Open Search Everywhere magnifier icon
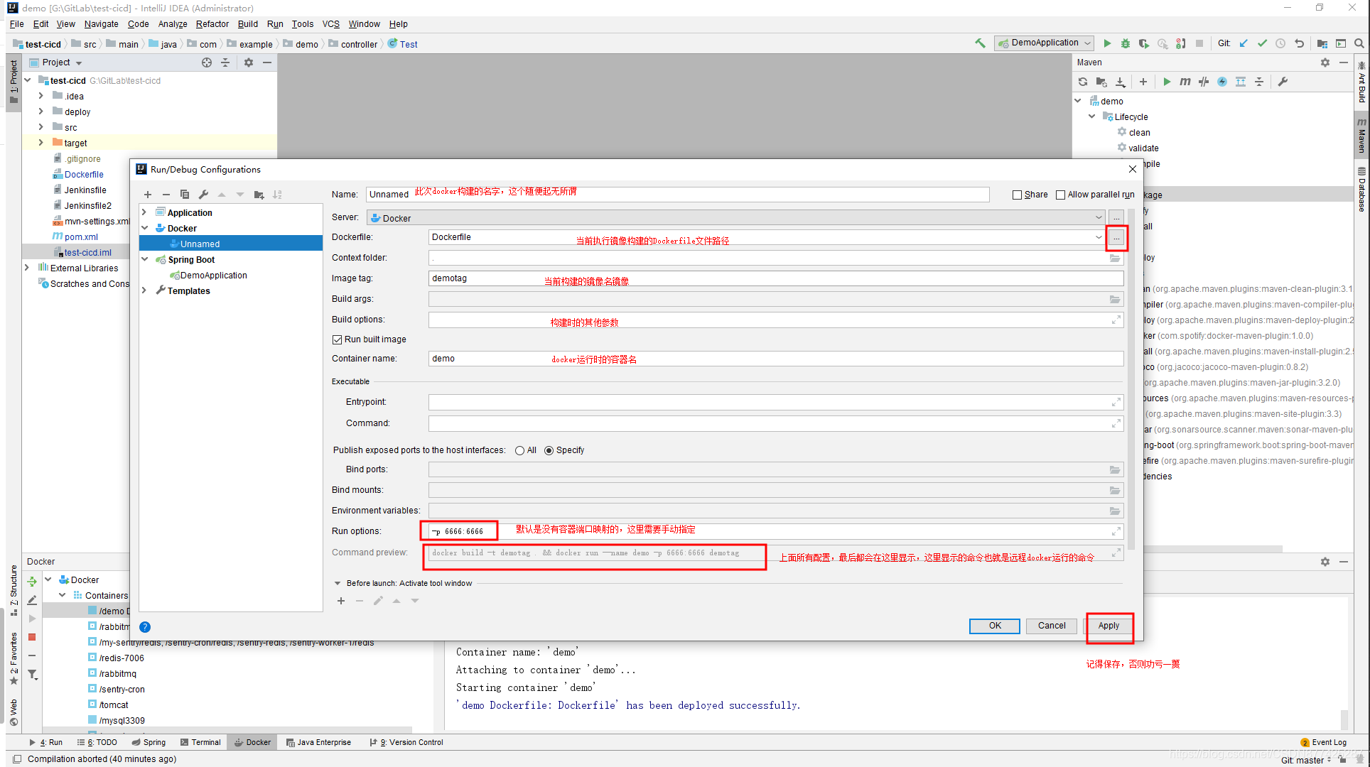The width and height of the screenshot is (1370, 767). (x=1359, y=43)
